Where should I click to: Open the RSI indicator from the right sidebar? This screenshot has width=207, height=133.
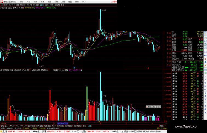205,55
